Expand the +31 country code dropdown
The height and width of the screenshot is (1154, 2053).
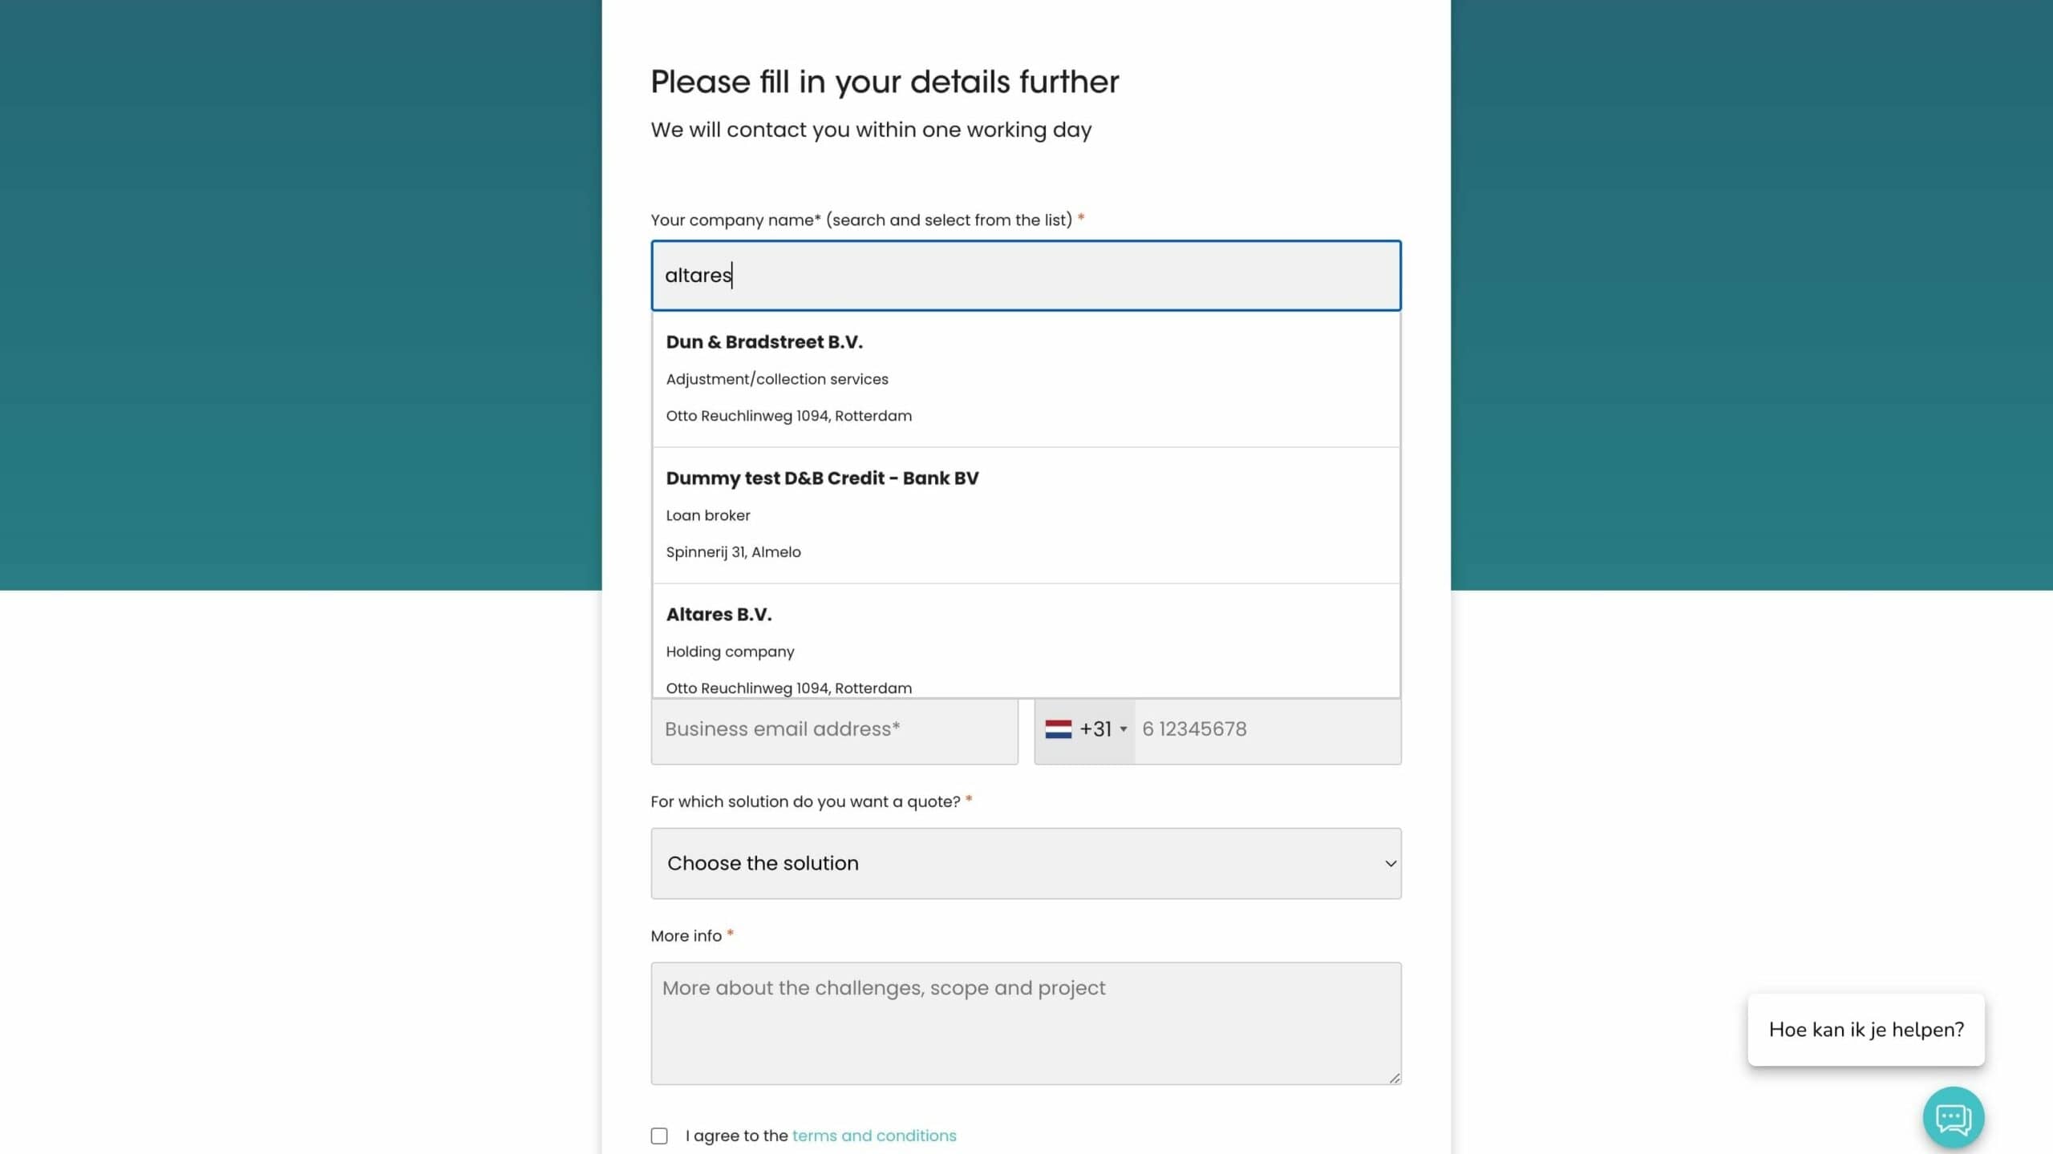click(1085, 729)
